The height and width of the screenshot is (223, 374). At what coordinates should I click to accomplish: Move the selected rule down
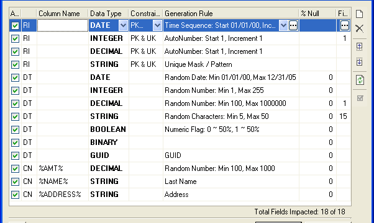pyautogui.click(x=360, y=62)
